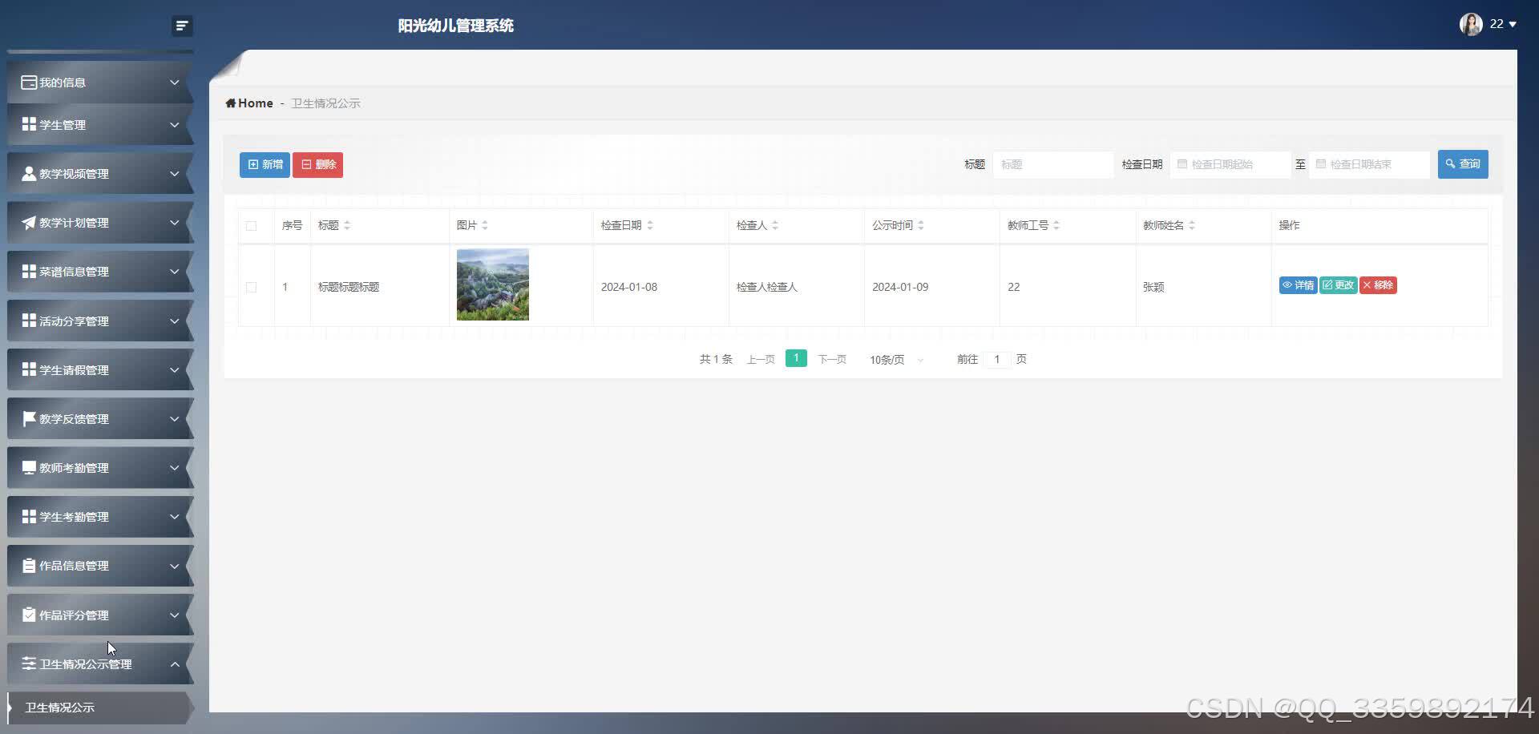
Task: Check the checkbox for row 1
Action: click(x=251, y=287)
